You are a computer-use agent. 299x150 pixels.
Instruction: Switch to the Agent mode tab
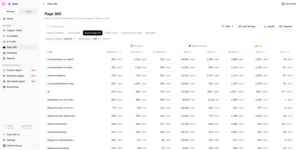pos(28,12)
